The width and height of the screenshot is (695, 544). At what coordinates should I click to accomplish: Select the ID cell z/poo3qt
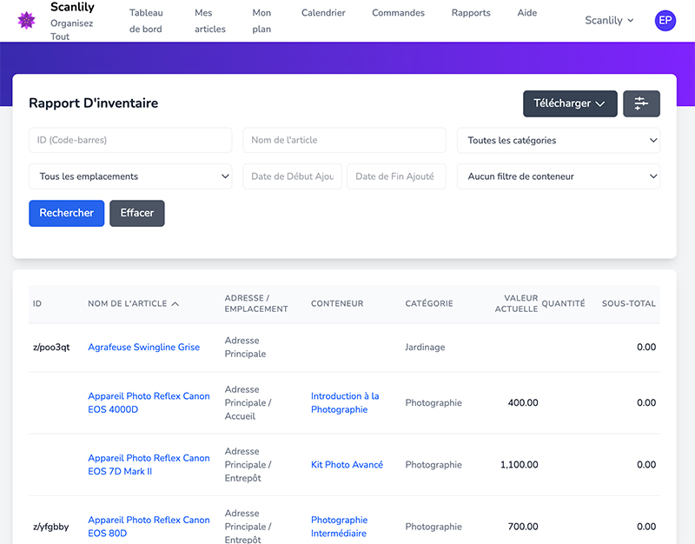coord(51,347)
